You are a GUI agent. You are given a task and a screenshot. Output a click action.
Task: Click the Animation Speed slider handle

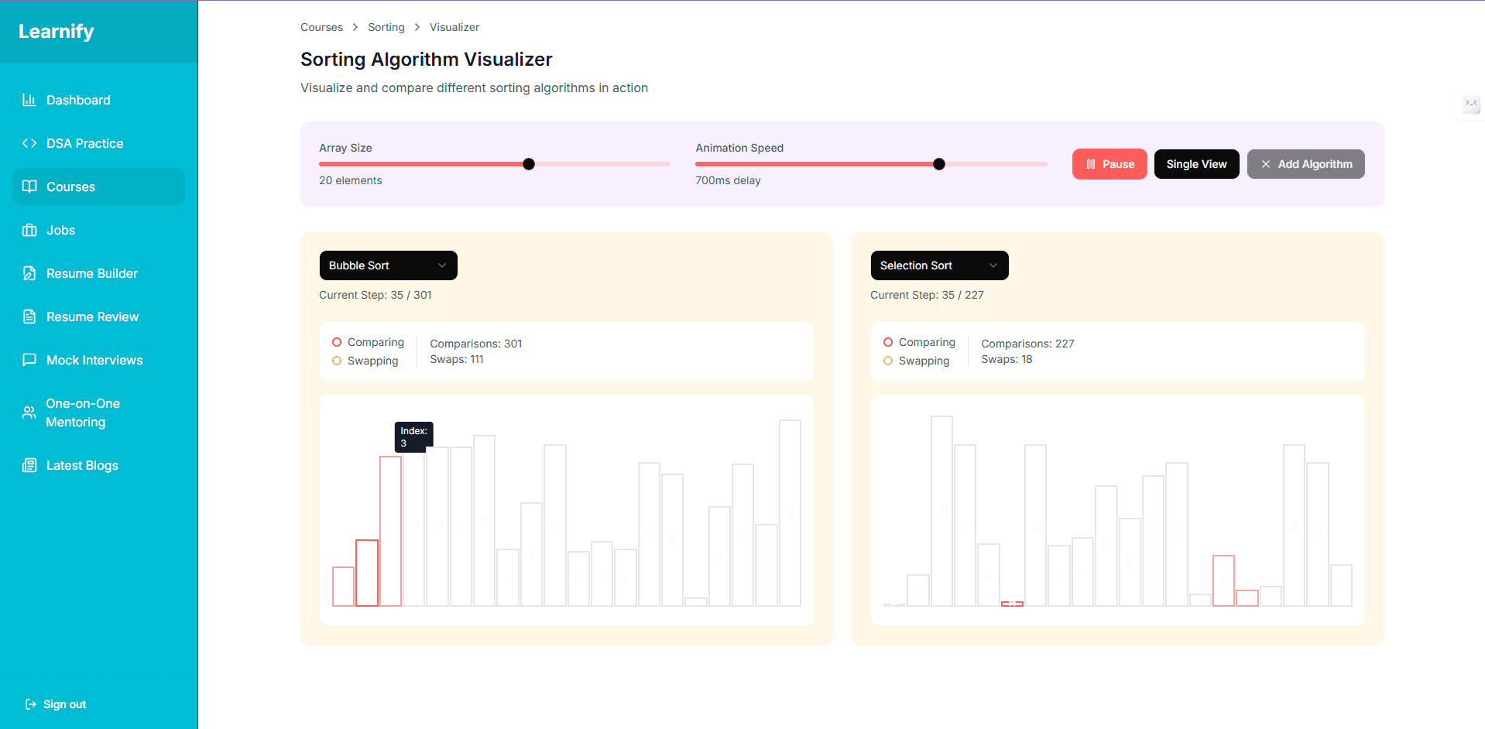(939, 164)
